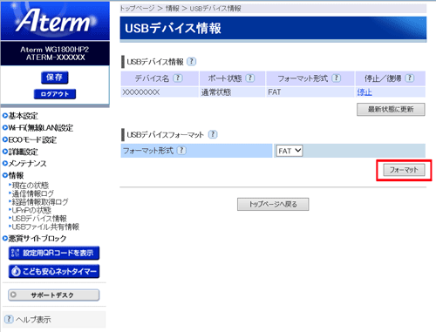Click the ログアウト button
This screenshot has height=332, width=436.
pyautogui.click(x=55, y=94)
